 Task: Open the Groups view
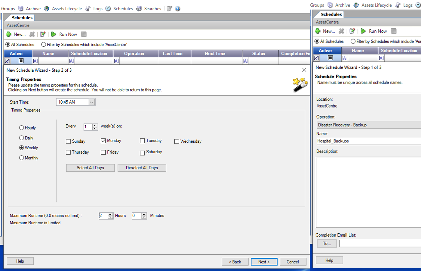(8, 8)
